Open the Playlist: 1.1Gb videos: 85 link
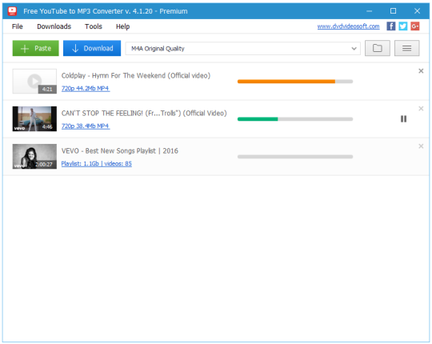The height and width of the screenshot is (344, 432). (x=97, y=163)
